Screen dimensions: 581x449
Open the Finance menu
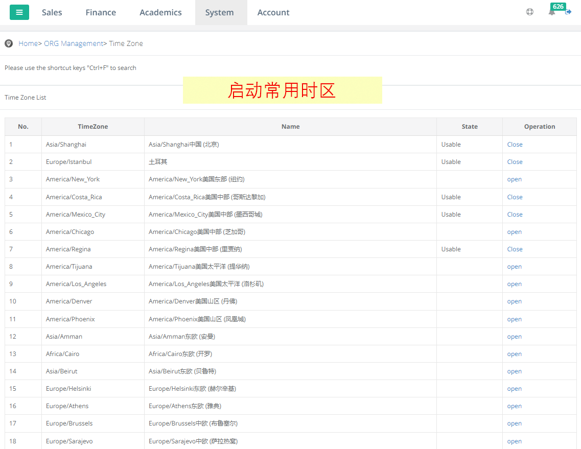coord(101,12)
